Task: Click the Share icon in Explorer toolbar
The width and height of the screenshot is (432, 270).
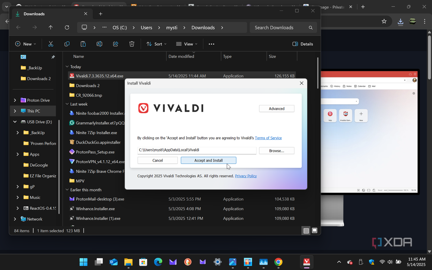Action: tap(116, 44)
